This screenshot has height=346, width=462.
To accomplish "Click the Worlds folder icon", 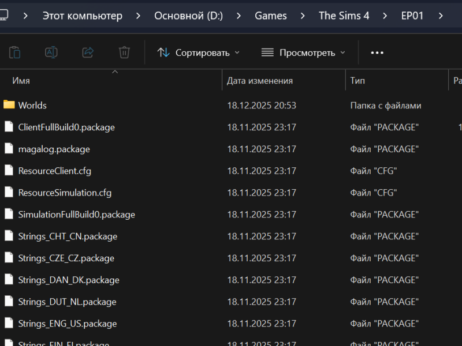I will (9, 105).
